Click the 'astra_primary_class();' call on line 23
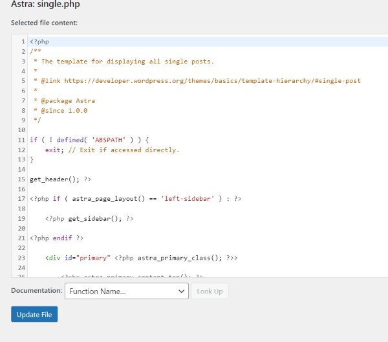Screen dimensions: 388x342 pyautogui.click(x=180, y=258)
